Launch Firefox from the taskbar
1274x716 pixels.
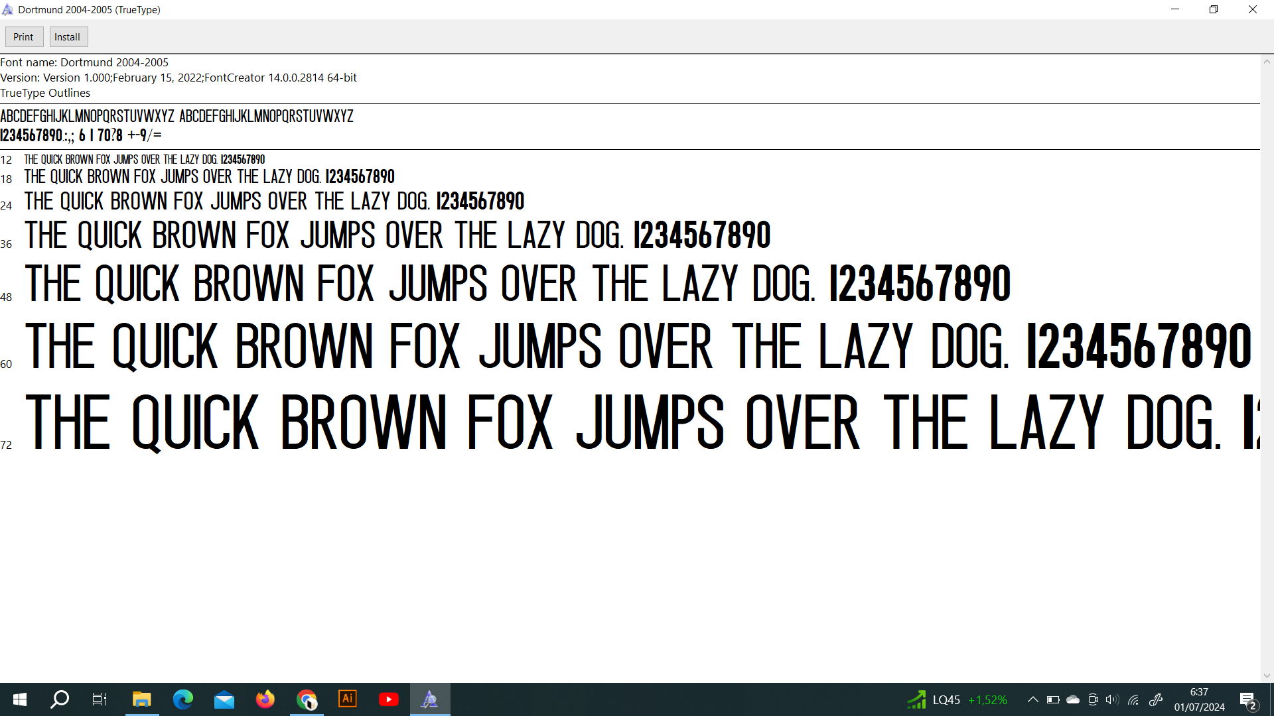(265, 699)
